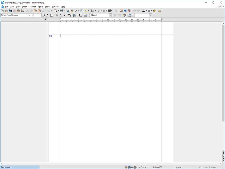This screenshot has width=225, height=169.
Task: Click the Numbering list icon
Action: coord(92,11)
